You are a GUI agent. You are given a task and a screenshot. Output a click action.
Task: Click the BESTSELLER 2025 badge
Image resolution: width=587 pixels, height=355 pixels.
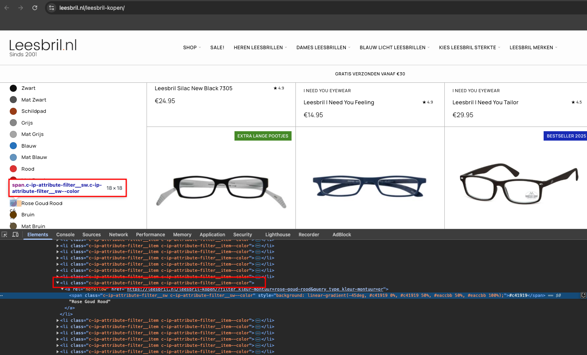[566, 136]
